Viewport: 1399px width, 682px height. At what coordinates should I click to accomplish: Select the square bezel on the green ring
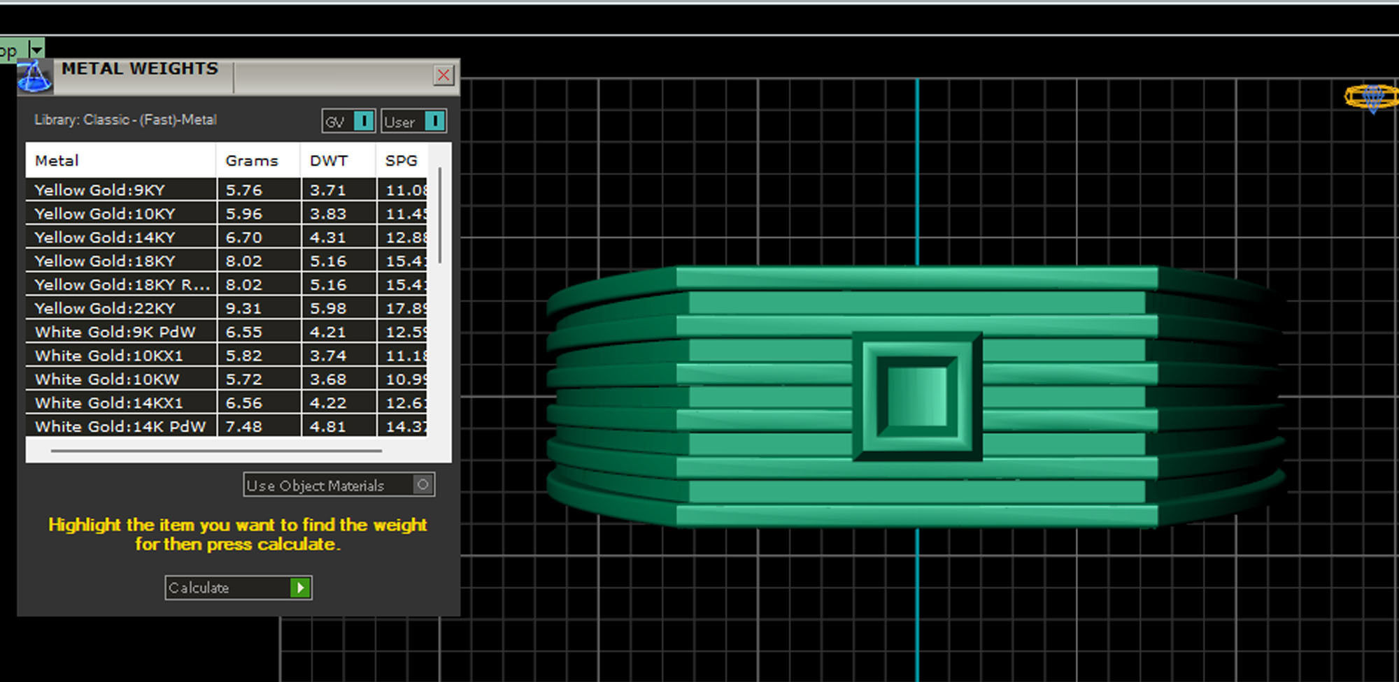tap(917, 396)
